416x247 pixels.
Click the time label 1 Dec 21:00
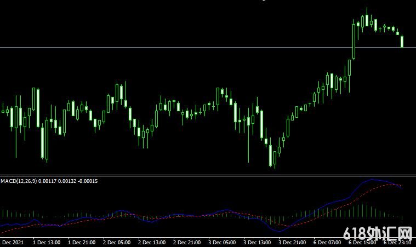pyautogui.click(x=82, y=243)
